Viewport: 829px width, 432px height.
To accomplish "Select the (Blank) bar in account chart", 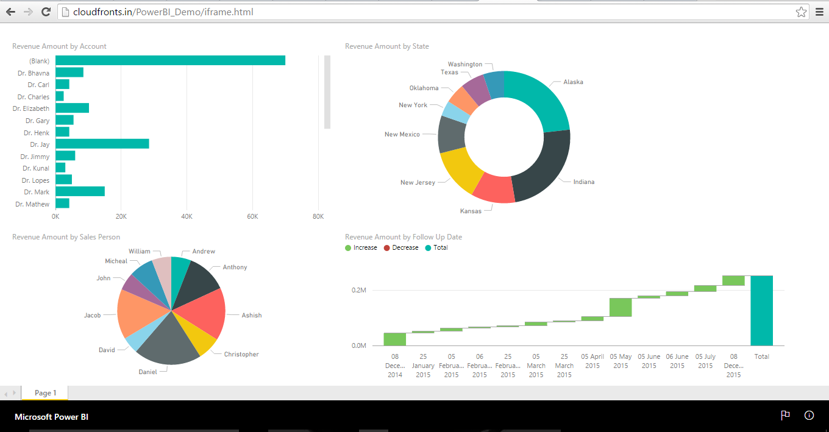I will [170, 60].
